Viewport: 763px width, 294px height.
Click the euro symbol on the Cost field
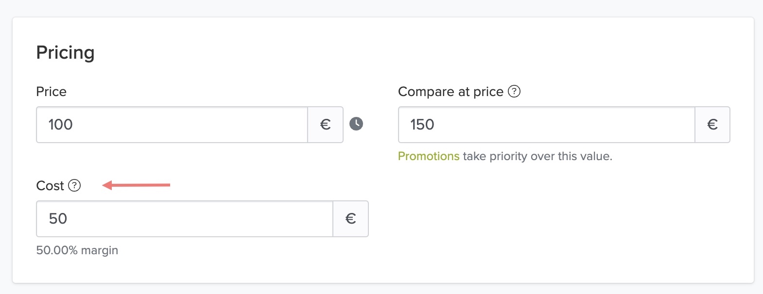point(350,219)
